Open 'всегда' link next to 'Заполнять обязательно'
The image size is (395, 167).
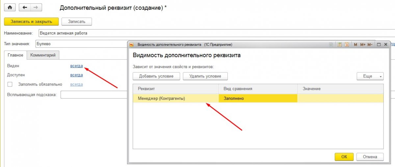point(76,84)
